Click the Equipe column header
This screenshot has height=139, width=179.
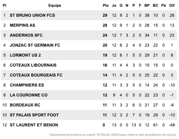click(x=55, y=6)
